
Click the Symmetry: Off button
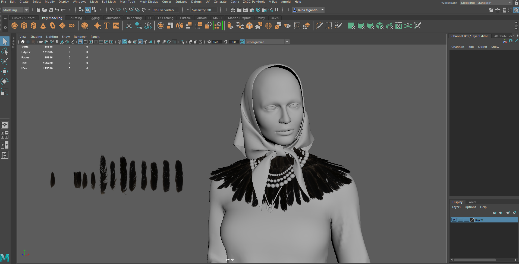[204, 10]
